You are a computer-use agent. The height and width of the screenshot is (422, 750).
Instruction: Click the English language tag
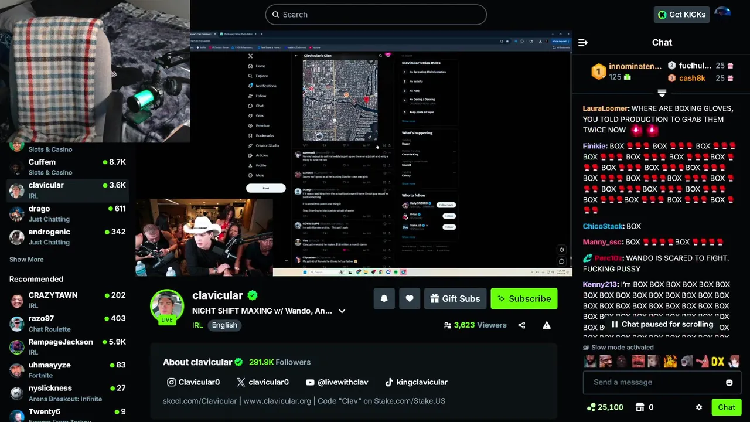[224, 325]
